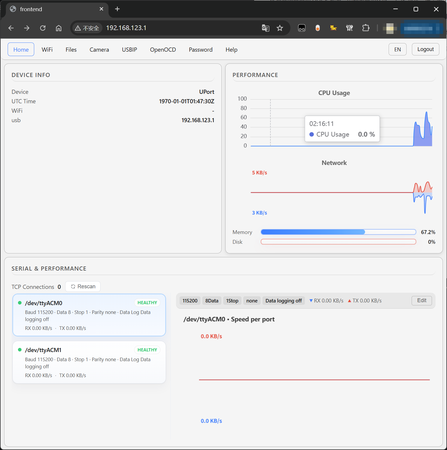The image size is (447, 450).
Task: Click the UPort device name
Action: click(x=207, y=92)
